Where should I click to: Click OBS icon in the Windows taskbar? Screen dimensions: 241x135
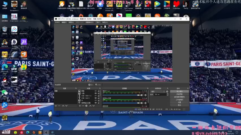tap(46, 132)
